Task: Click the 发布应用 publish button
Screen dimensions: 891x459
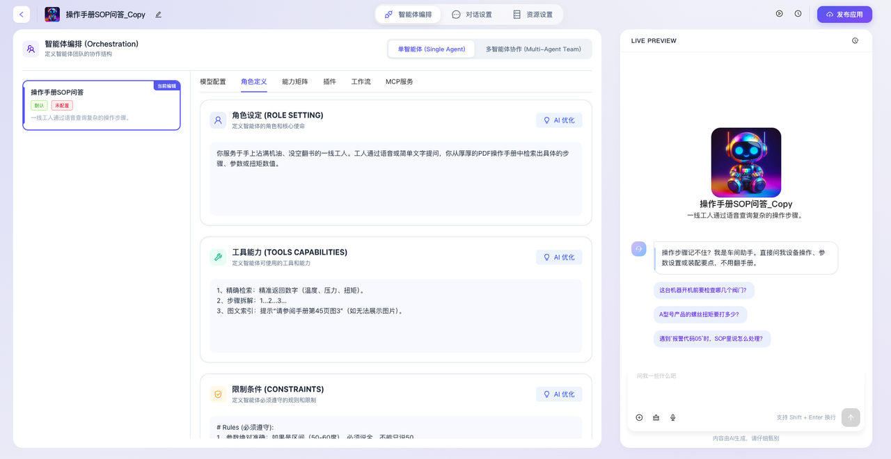Action: coord(844,15)
